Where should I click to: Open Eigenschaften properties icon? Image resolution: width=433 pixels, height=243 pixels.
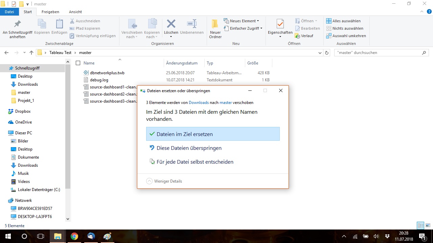(280, 24)
